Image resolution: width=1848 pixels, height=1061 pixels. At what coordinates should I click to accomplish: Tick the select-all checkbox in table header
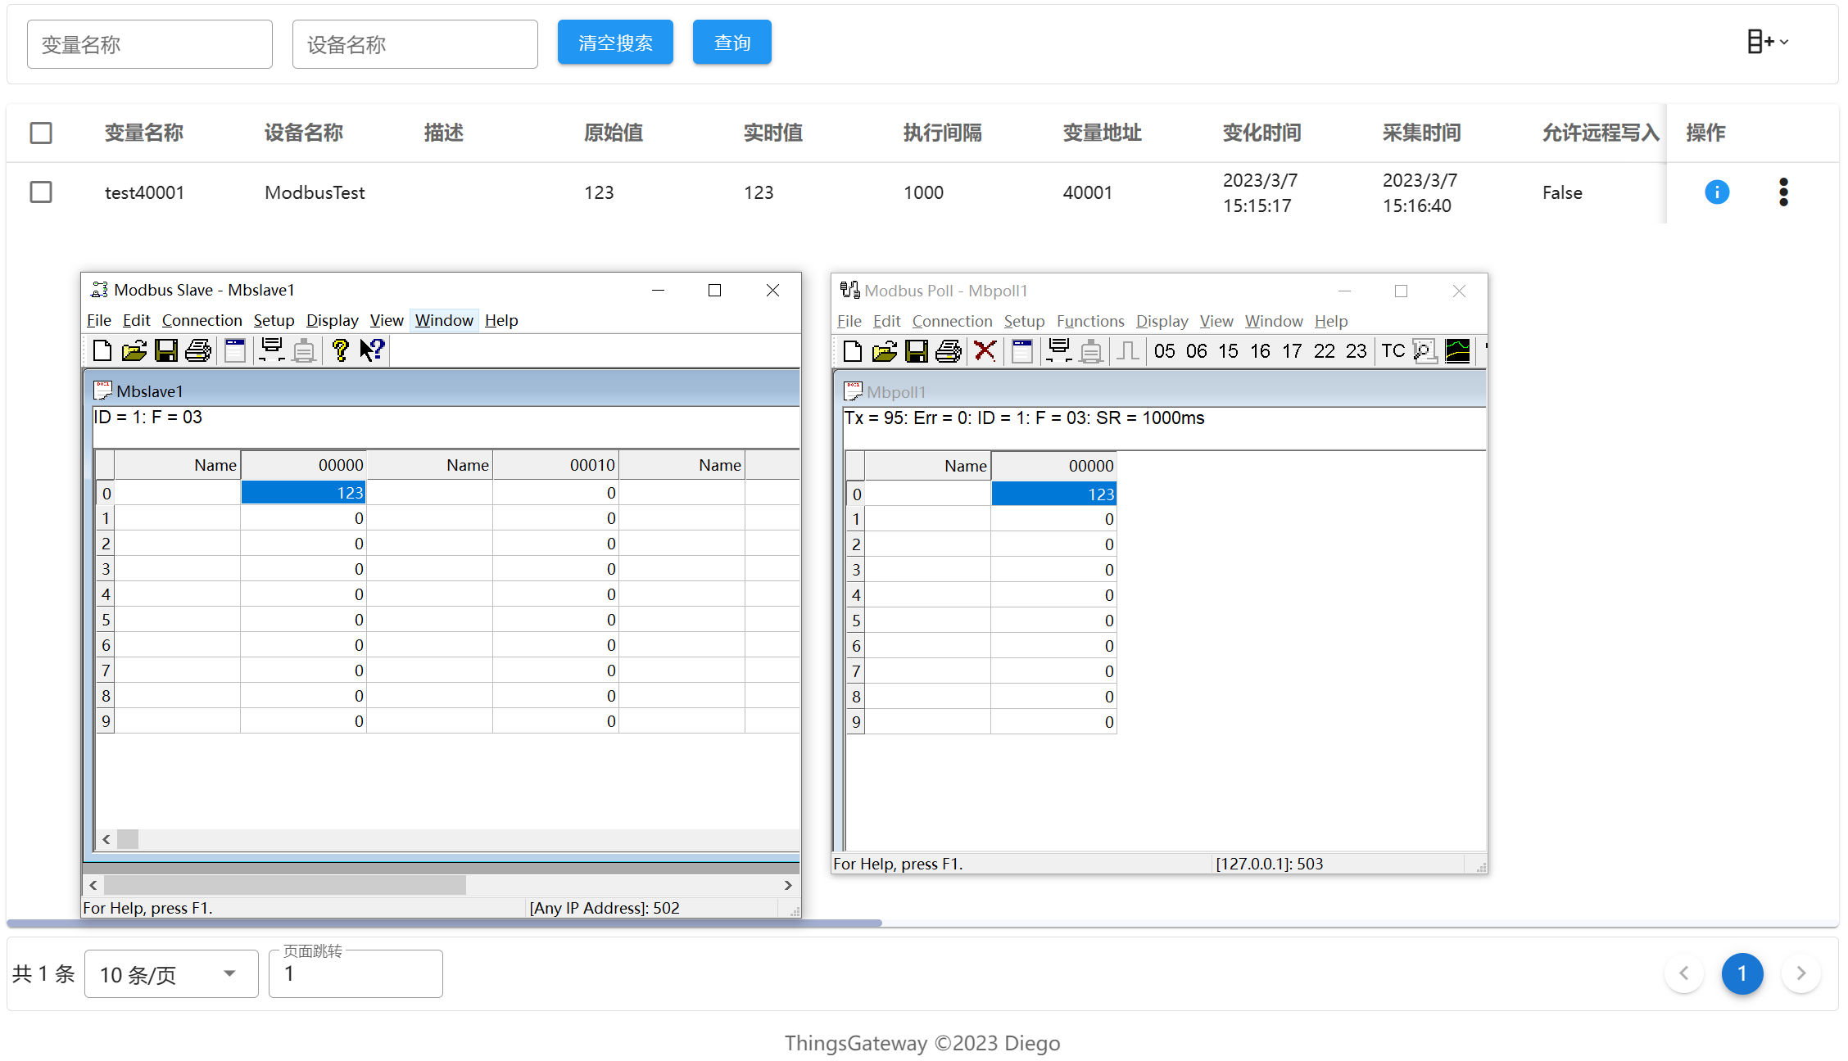(x=41, y=133)
